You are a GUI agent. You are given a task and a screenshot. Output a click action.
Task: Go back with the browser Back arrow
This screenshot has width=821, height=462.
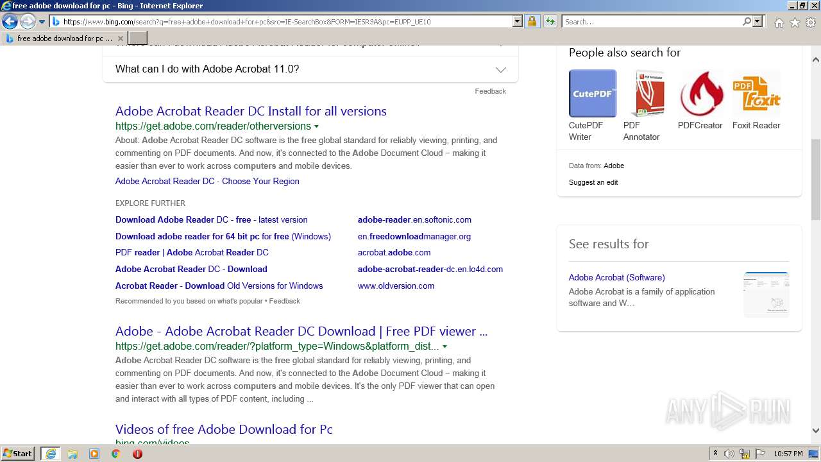10,22
